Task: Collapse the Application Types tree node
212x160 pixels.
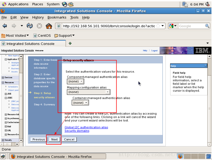Action: (6, 59)
